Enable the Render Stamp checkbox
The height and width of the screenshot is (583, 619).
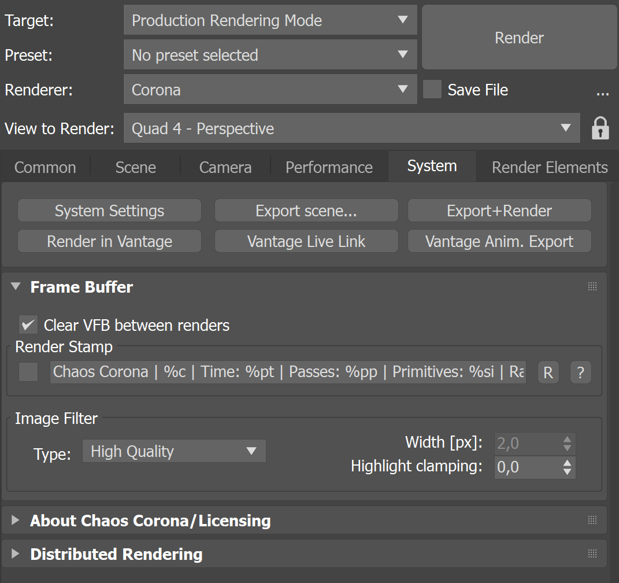pyautogui.click(x=28, y=372)
